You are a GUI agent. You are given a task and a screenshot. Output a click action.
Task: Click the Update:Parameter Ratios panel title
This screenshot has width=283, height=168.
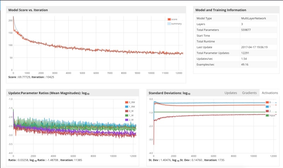coord(49,93)
